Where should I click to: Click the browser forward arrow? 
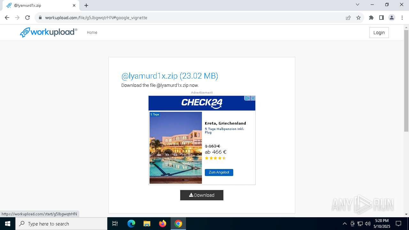click(17, 18)
